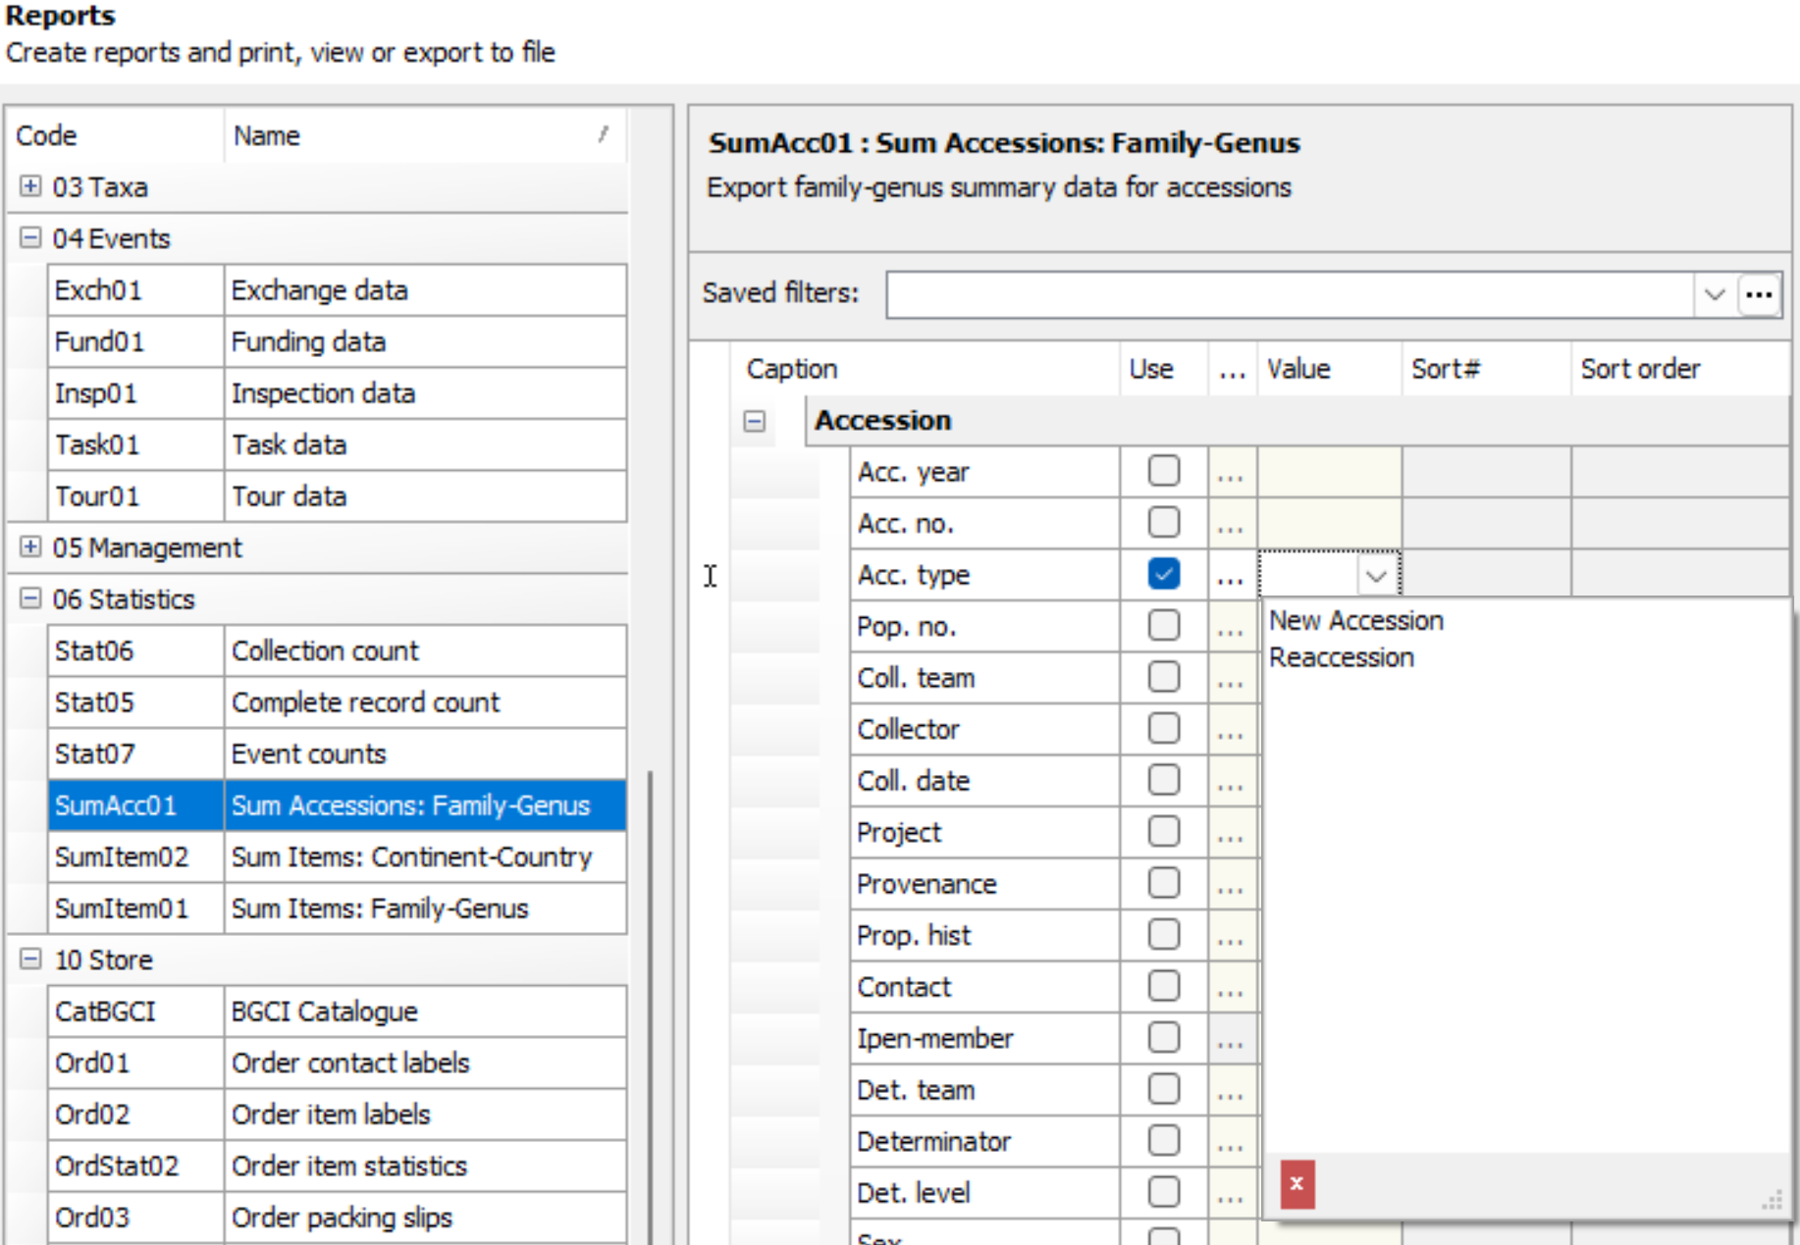Select the Stat06 Collection count report

click(337, 650)
